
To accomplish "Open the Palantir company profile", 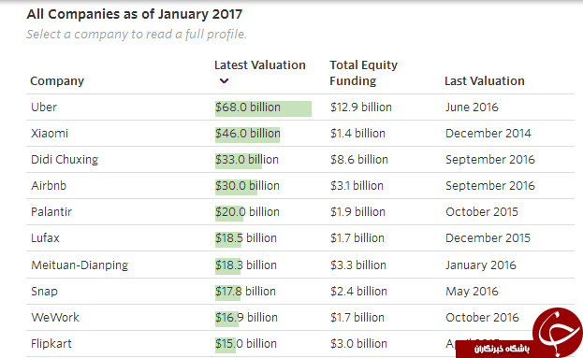I will coord(51,211).
